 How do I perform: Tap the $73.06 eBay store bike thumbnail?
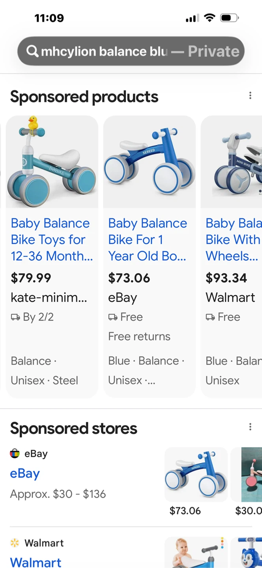click(196, 475)
